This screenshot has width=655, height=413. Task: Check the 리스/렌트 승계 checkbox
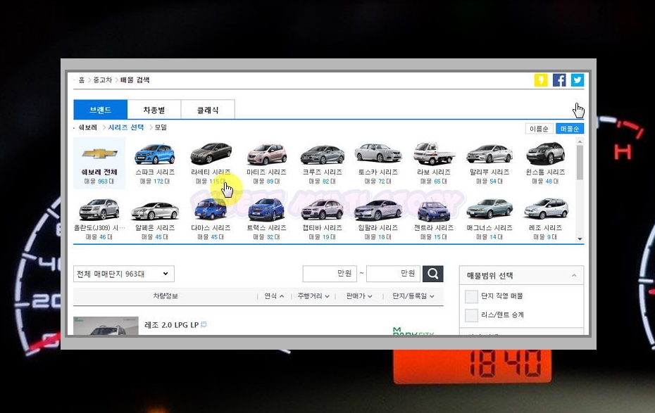click(471, 315)
